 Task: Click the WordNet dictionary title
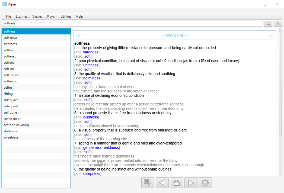(175, 36)
